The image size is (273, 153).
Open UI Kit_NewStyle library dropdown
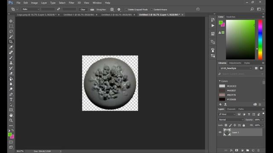pos(235,68)
